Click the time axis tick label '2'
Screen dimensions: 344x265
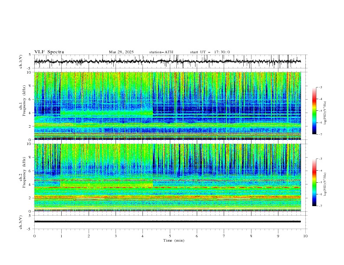pyautogui.click(x=89, y=236)
